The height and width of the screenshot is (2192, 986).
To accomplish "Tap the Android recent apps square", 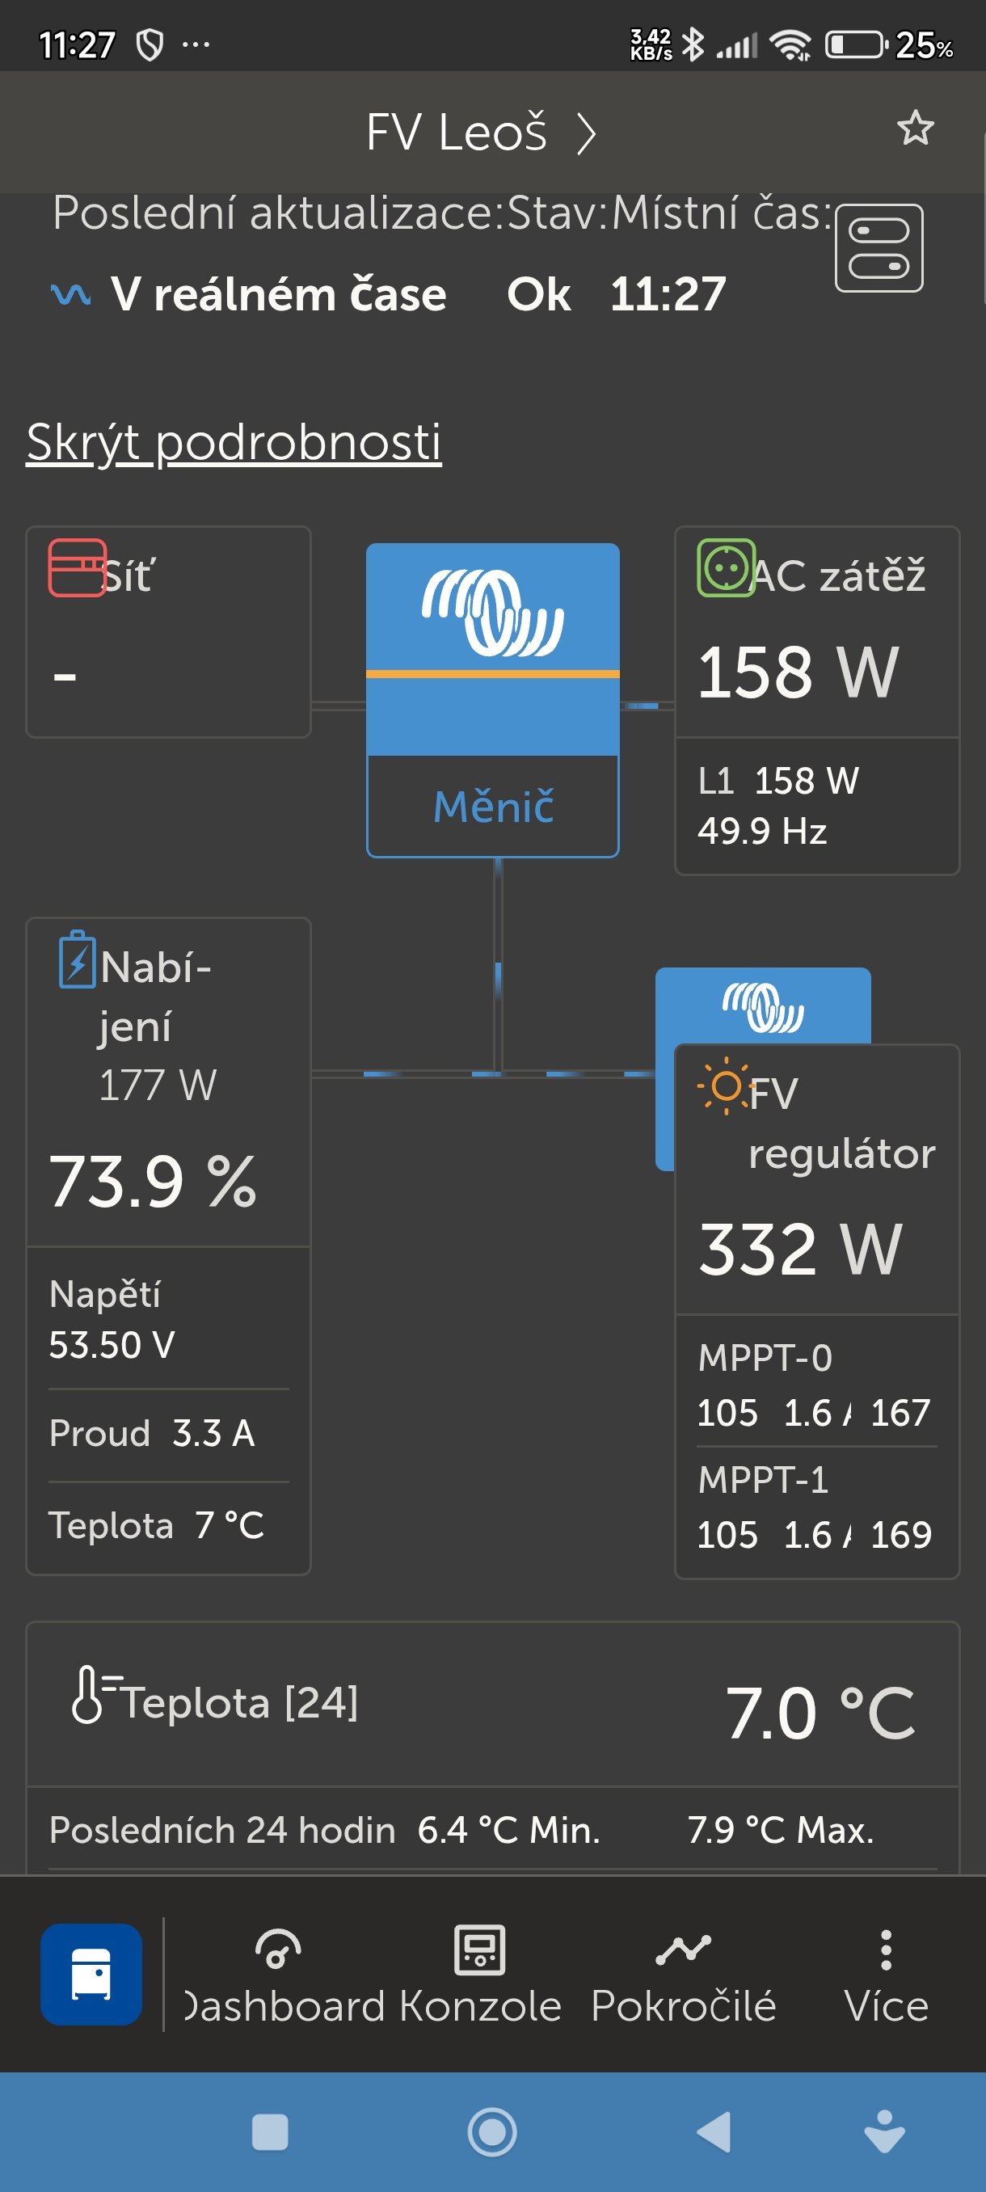I will (271, 2132).
